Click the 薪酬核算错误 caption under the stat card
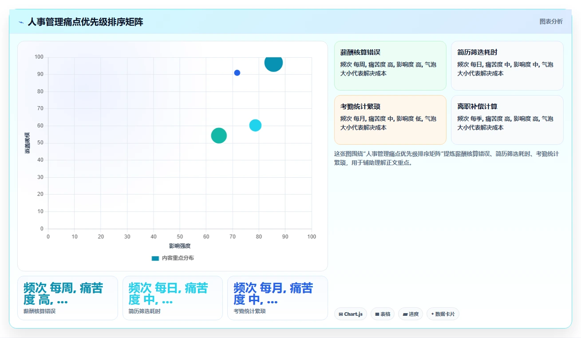581x338 pixels. point(40,311)
